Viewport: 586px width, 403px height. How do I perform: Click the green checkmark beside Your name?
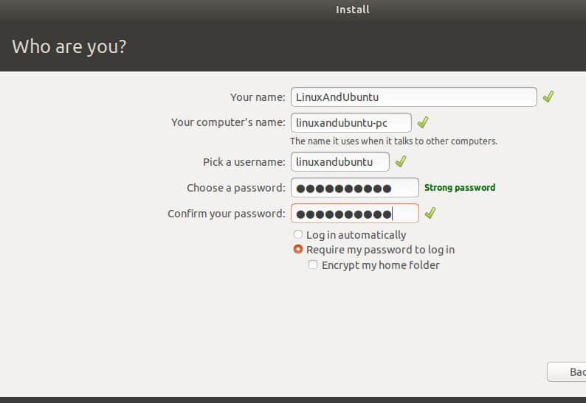pyautogui.click(x=548, y=97)
